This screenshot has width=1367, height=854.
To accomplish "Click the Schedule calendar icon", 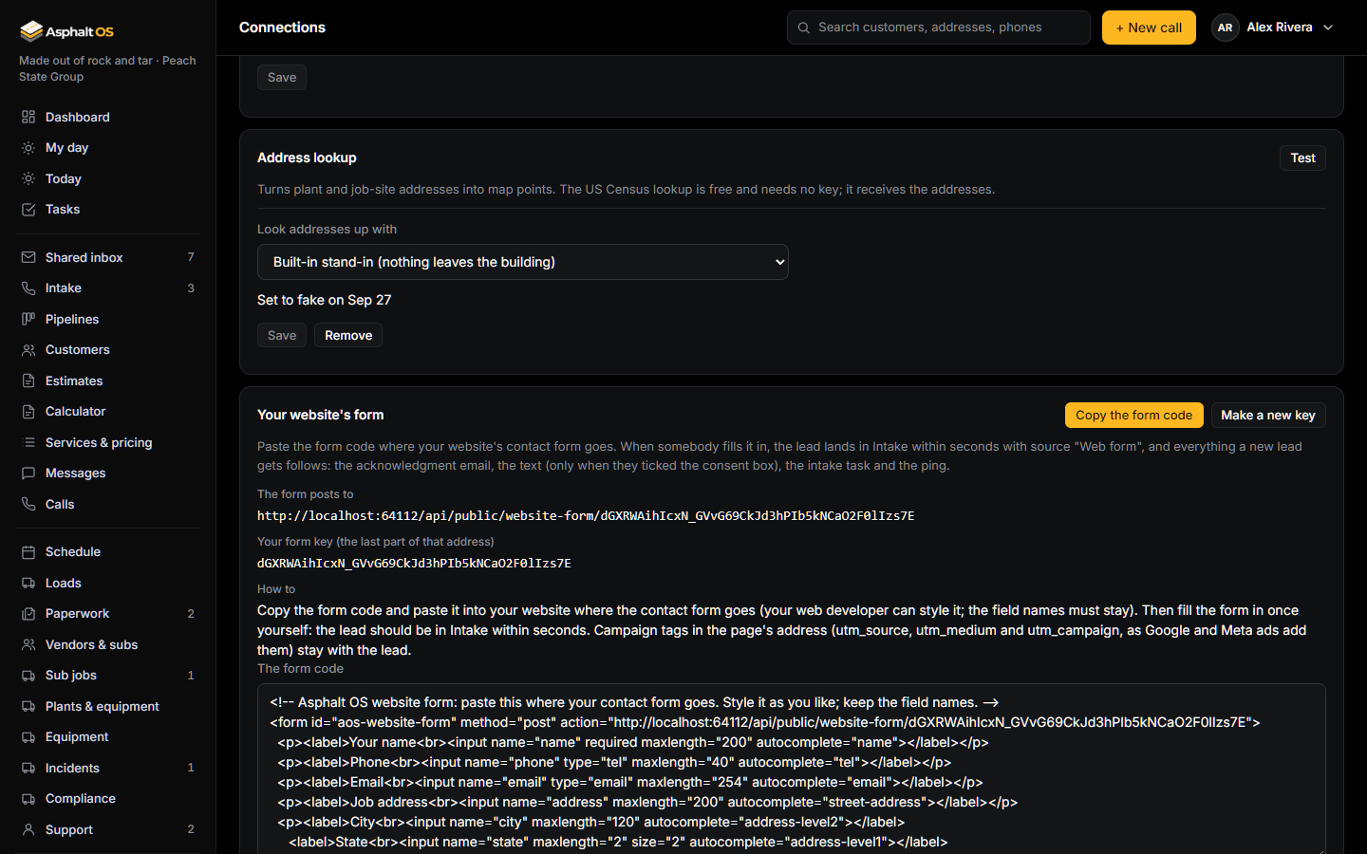I will click(x=28, y=552).
